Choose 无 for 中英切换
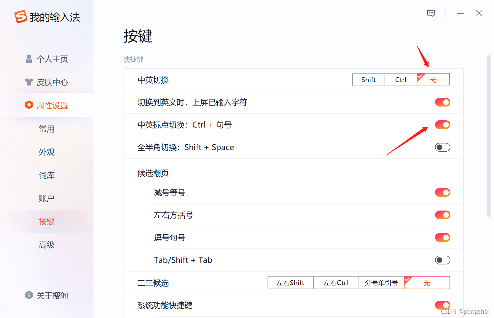Viewport: 494px width, 318px height. (433, 80)
